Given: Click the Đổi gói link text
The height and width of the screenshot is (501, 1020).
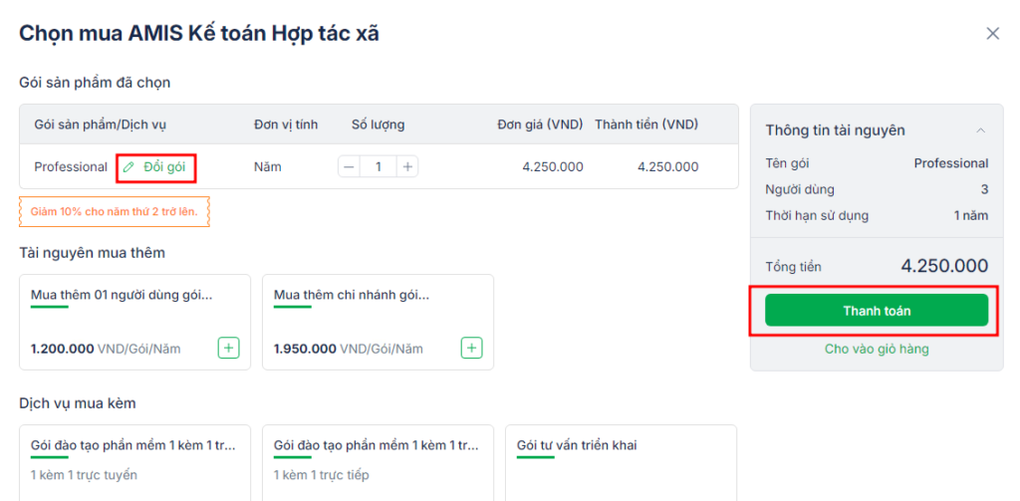Looking at the screenshot, I should click(164, 167).
